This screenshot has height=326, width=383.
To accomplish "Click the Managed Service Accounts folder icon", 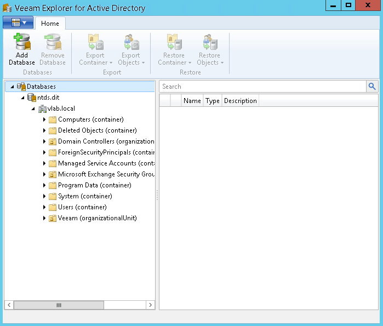I will [53, 164].
